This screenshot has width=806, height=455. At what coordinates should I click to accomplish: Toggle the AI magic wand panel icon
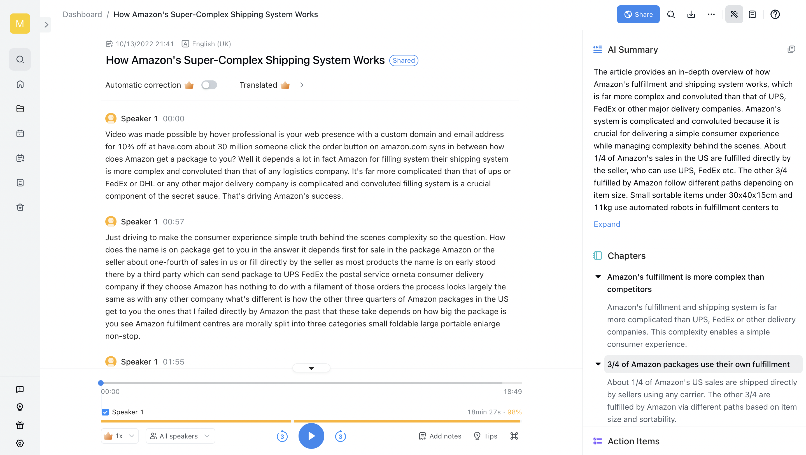pyautogui.click(x=734, y=14)
